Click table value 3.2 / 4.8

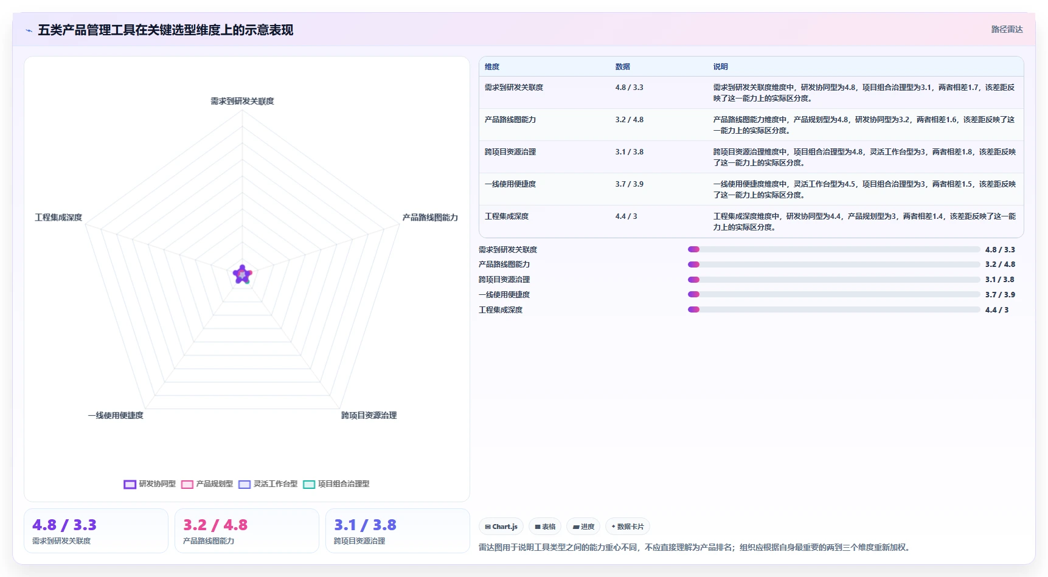[x=629, y=120]
